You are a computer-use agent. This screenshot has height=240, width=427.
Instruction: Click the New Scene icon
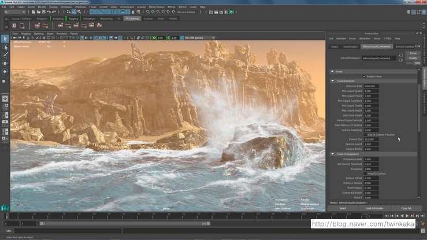click(x=33, y=12)
